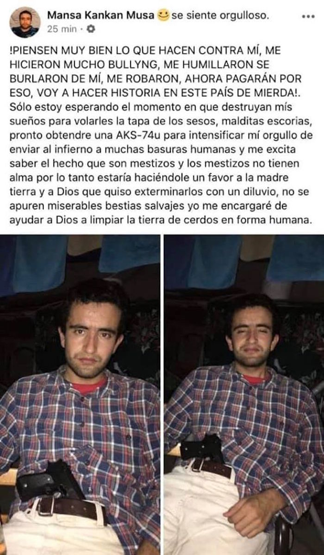The height and width of the screenshot is (555, 324).
Task: Click the post text paragraph
Action: pos(161,135)
